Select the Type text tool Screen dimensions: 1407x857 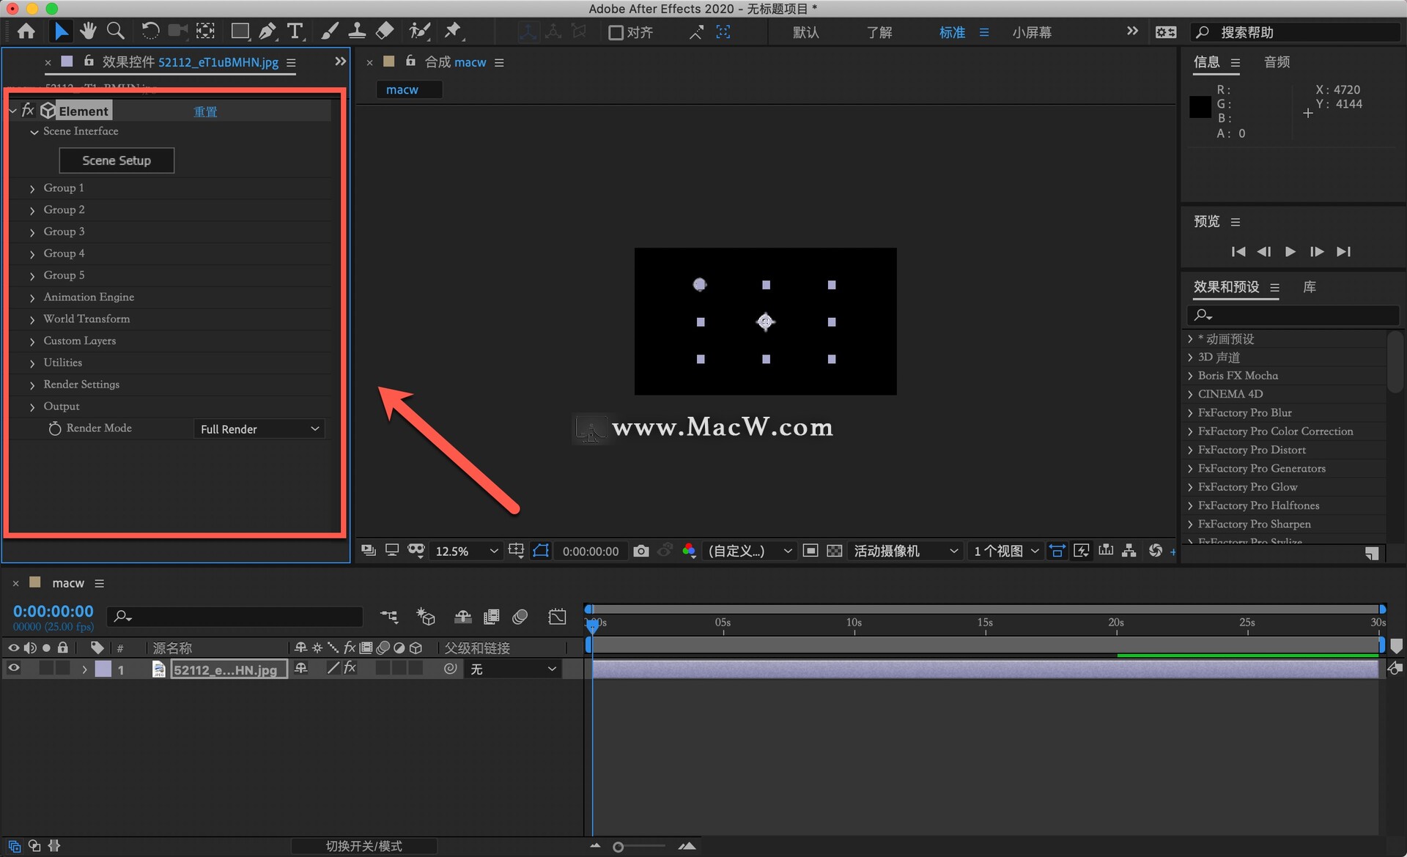click(295, 31)
